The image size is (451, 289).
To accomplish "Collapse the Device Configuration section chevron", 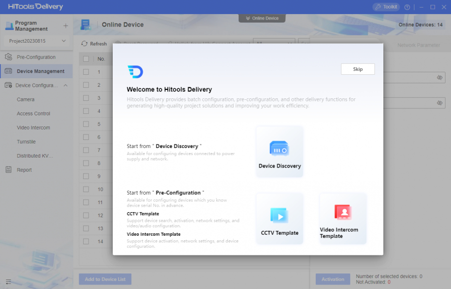I will (x=66, y=85).
